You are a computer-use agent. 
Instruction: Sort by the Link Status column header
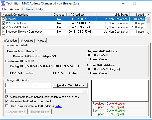click(x=113, y=14)
